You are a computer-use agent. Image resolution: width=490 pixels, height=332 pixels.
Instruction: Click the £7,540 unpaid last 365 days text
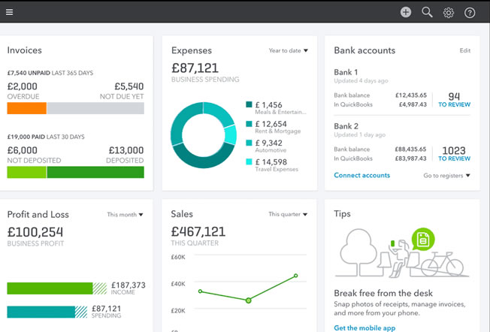click(x=50, y=73)
